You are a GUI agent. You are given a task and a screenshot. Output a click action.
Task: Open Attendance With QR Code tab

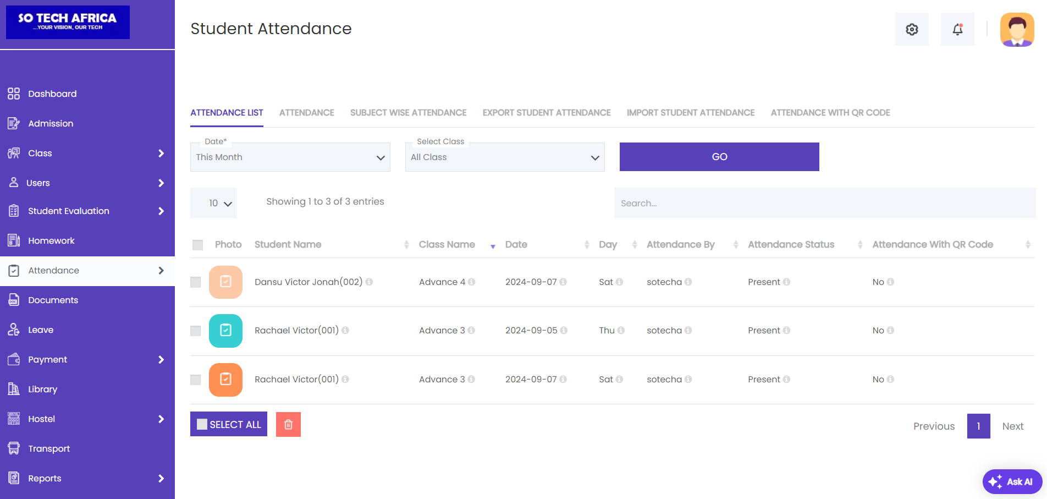[830, 113]
